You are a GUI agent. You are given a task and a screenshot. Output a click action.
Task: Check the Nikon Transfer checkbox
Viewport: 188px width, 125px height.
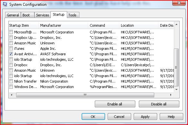(x=11, y=81)
